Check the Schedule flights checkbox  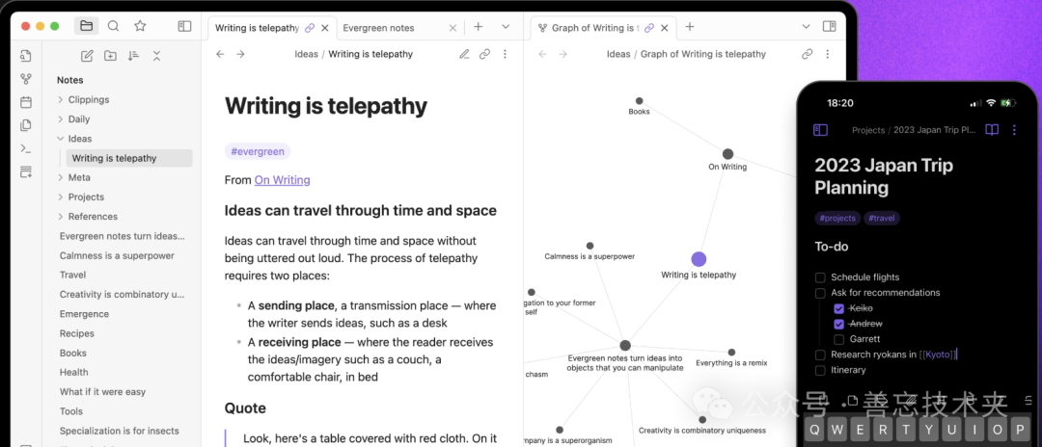(x=821, y=277)
